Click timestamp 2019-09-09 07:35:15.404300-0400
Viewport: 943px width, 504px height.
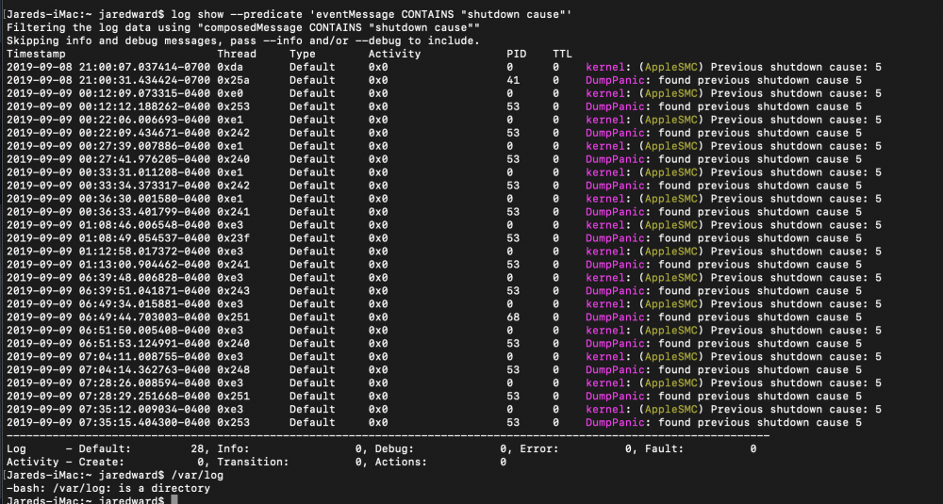[108, 423]
